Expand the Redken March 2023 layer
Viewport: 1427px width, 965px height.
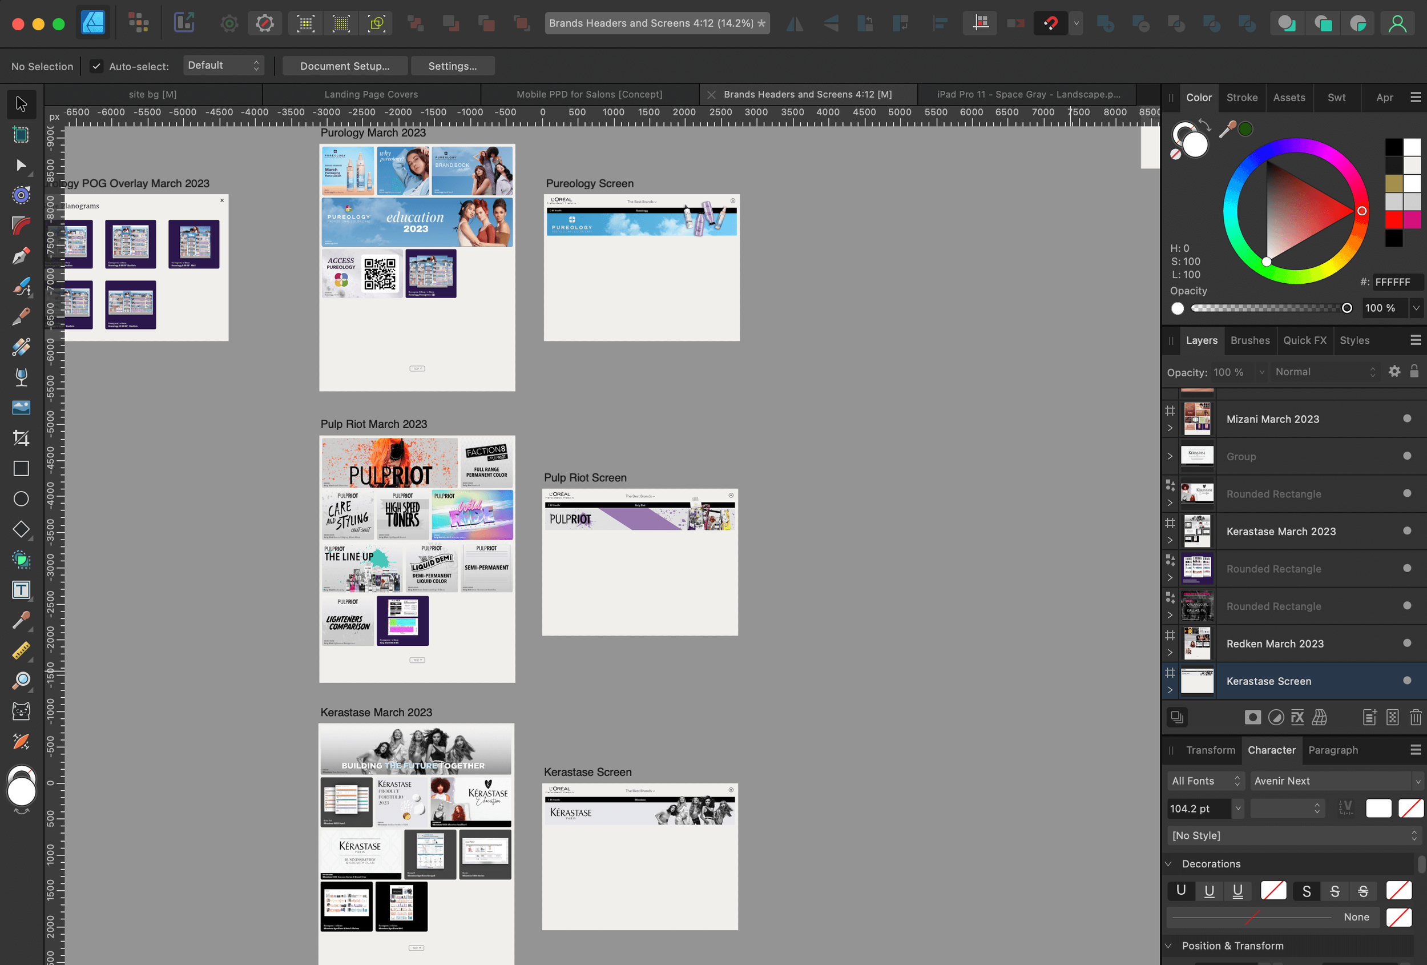pyautogui.click(x=1170, y=652)
